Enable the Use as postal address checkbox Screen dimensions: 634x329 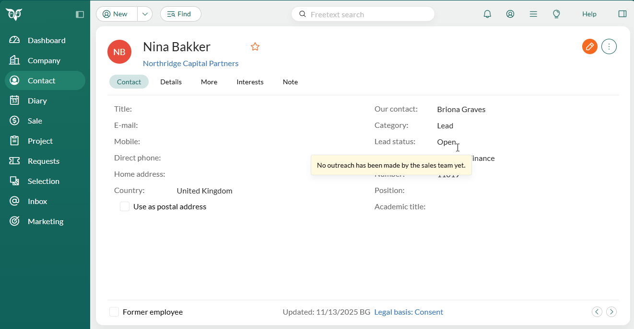(x=125, y=206)
